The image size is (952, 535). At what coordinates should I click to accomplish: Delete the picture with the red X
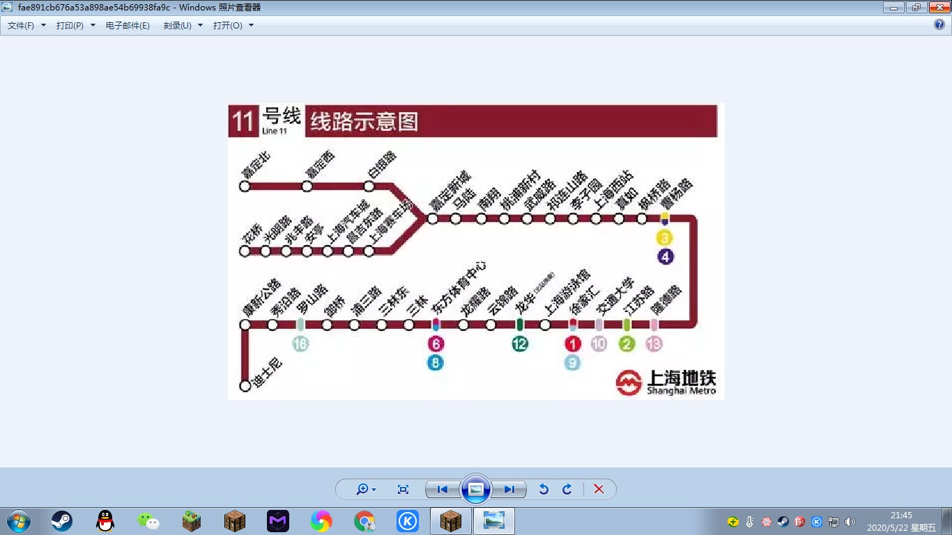(x=599, y=490)
